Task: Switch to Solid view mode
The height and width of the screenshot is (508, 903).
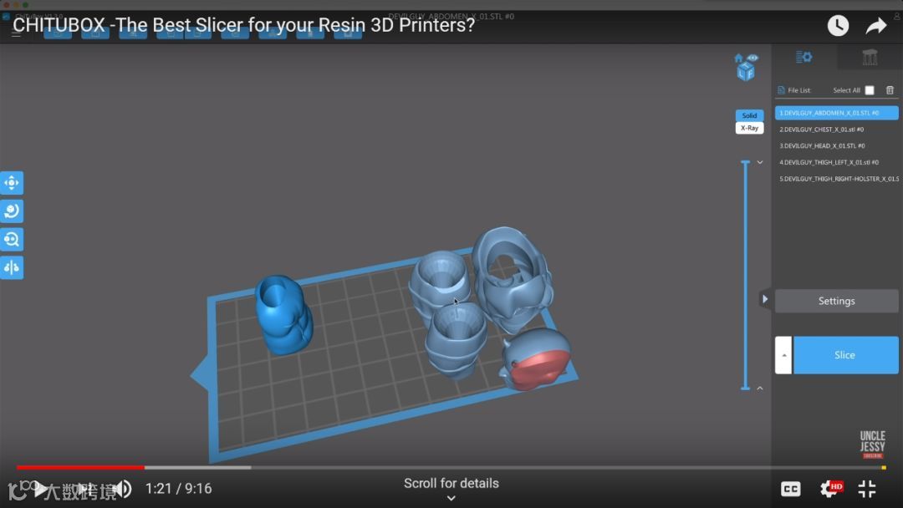Action: pos(749,115)
